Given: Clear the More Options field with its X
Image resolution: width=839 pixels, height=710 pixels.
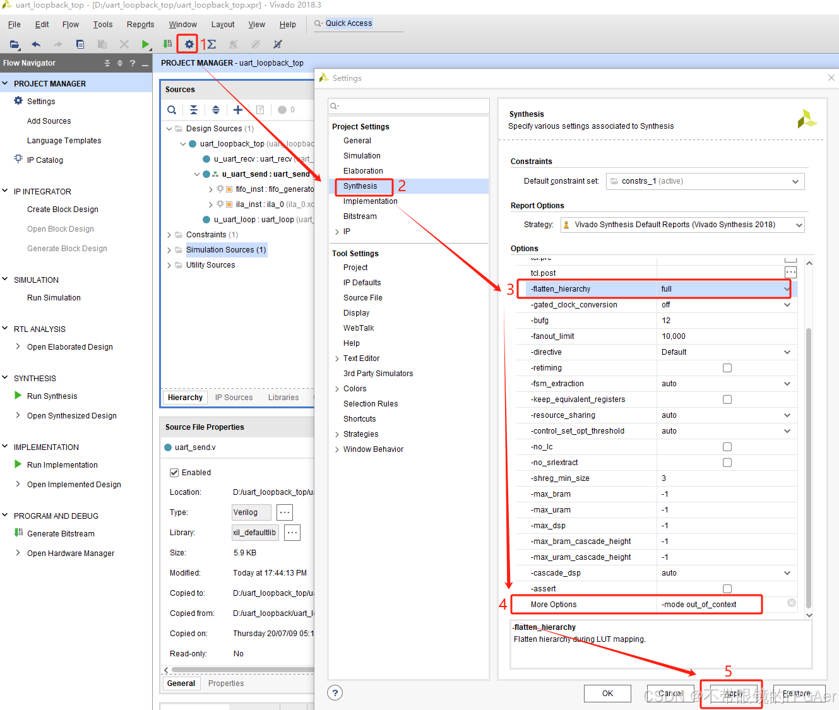Looking at the screenshot, I should (792, 603).
